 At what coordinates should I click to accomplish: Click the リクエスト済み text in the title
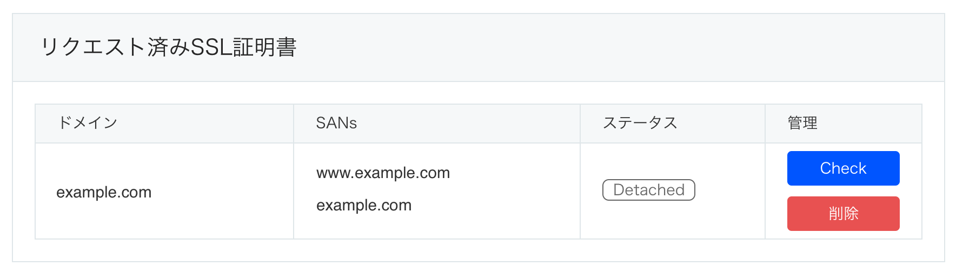point(116,47)
